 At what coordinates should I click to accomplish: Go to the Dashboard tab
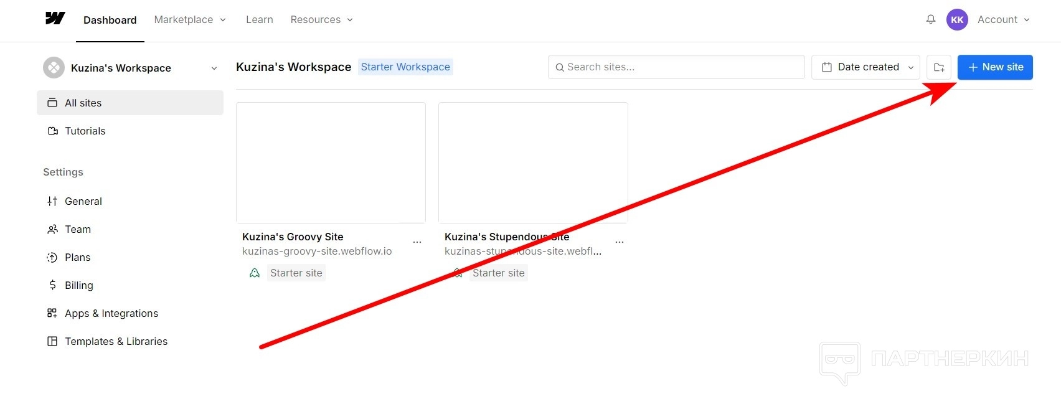pos(110,20)
